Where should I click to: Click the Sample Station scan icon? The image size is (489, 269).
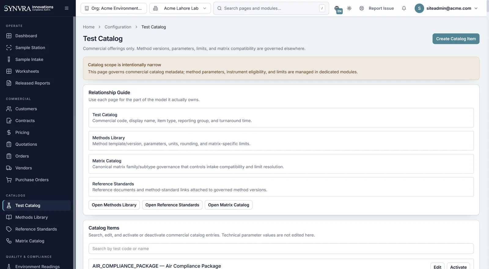[x=9, y=48]
